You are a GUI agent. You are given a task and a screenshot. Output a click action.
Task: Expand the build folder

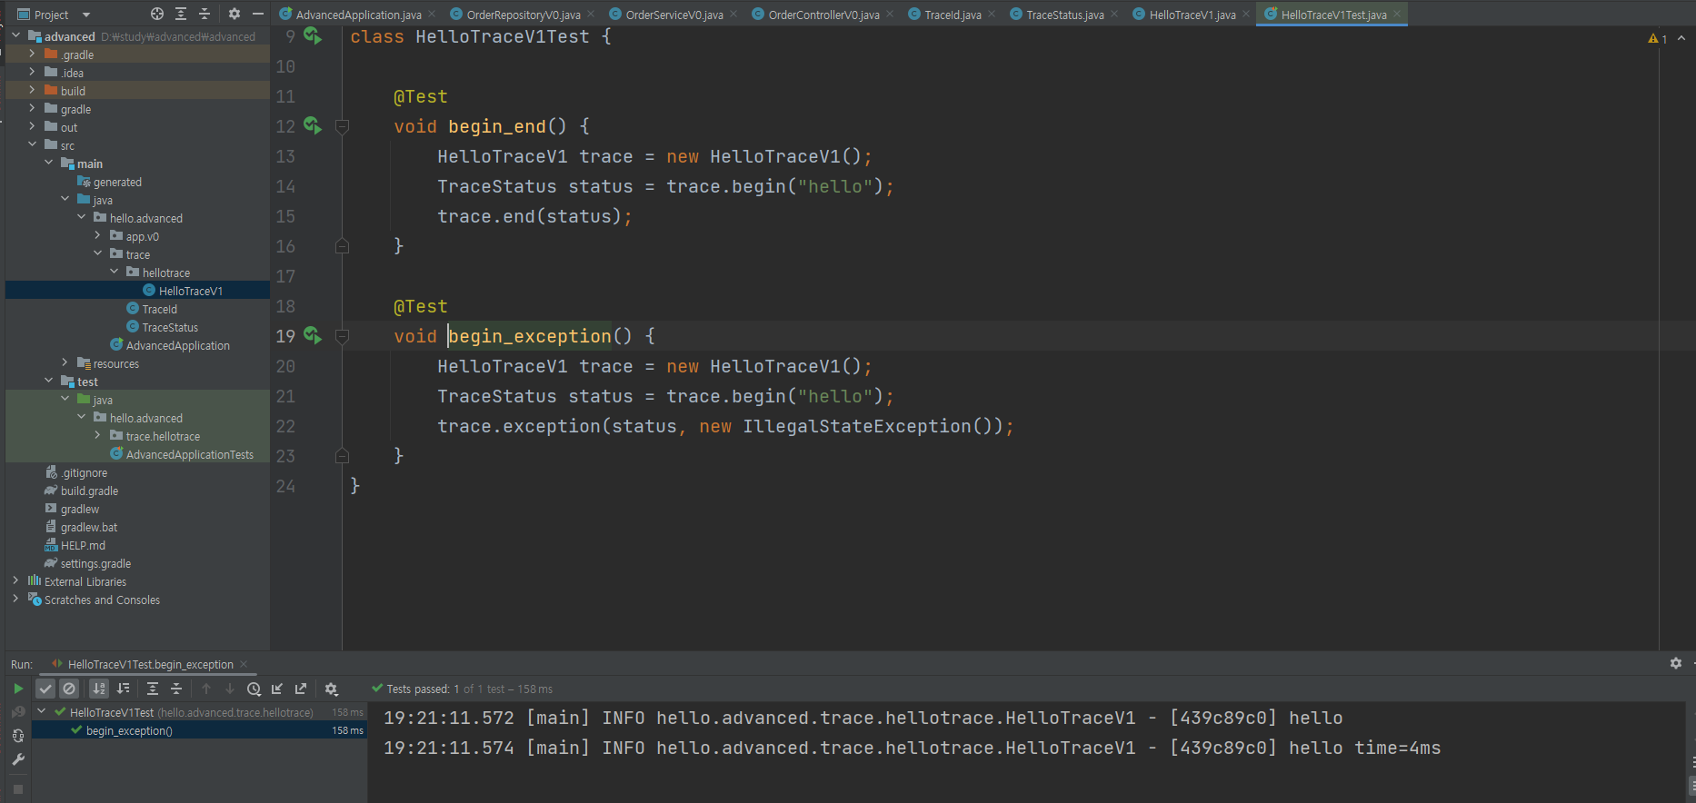point(32,91)
